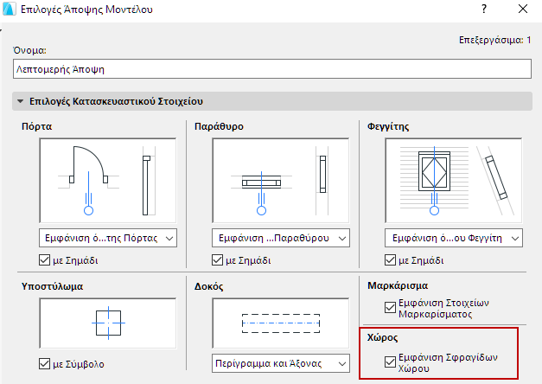
Task: Open the door display dropdown
Action: click(107, 238)
